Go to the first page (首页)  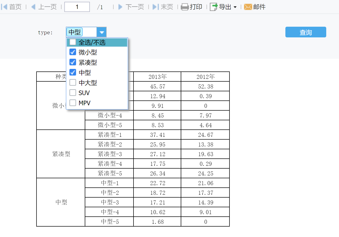(x=11, y=7)
